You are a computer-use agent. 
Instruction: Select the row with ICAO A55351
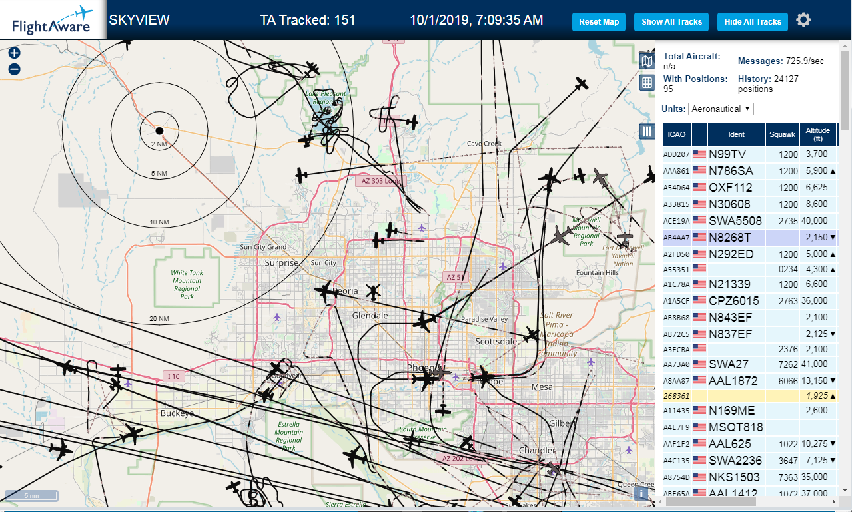pos(751,269)
